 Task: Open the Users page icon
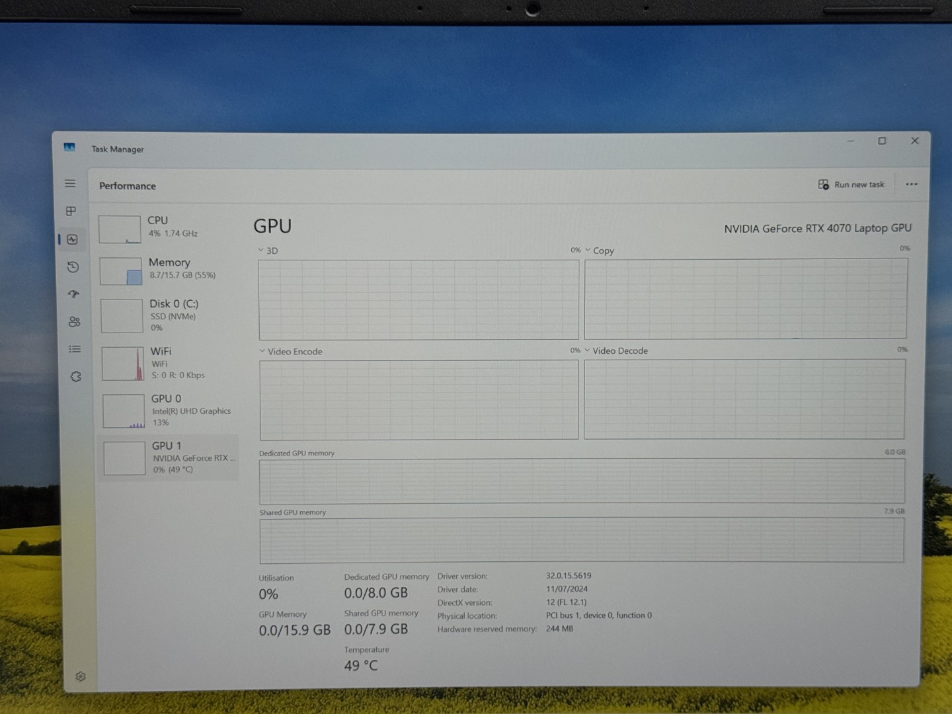pos(74,322)
